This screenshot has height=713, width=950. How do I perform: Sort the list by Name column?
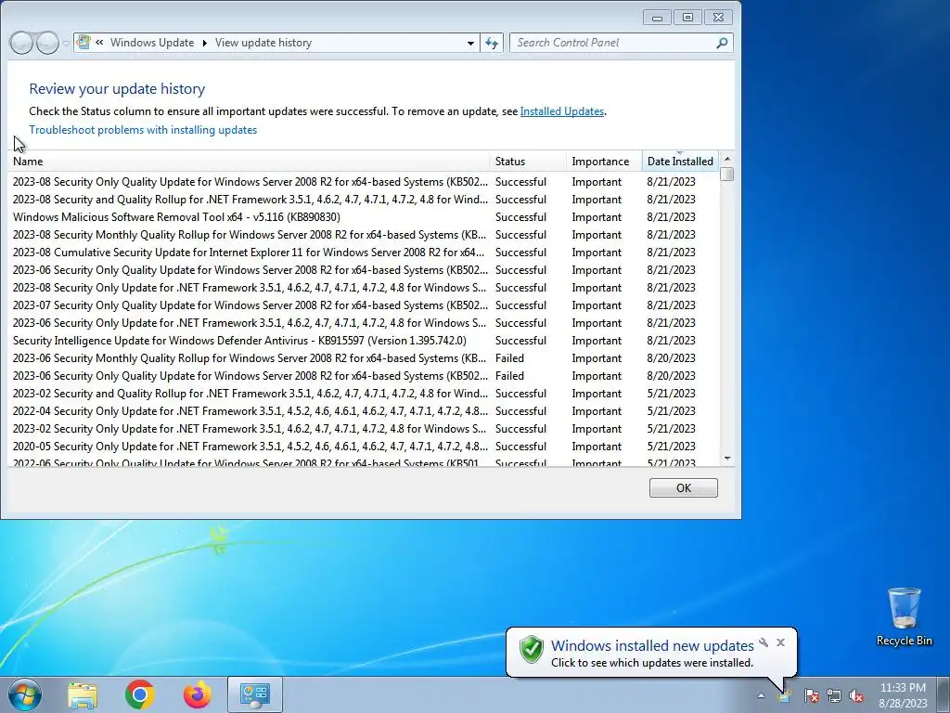[x=249, y=162]
